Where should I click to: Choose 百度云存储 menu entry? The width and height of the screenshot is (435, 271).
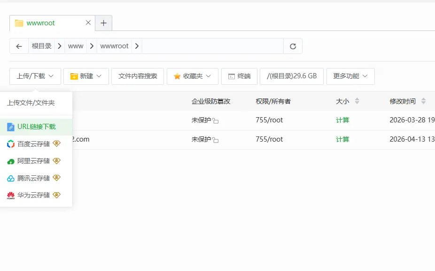pos(36,144)
